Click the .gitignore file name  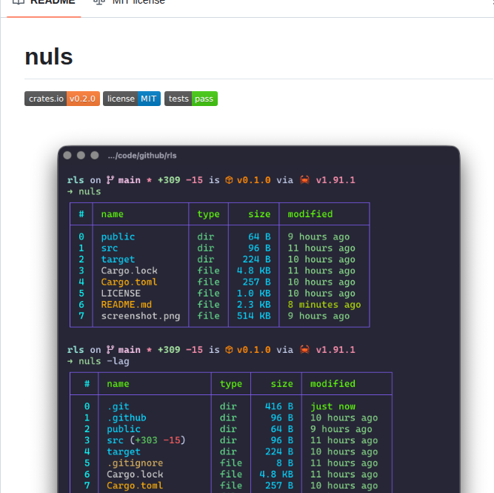click(x=135, y=463)
